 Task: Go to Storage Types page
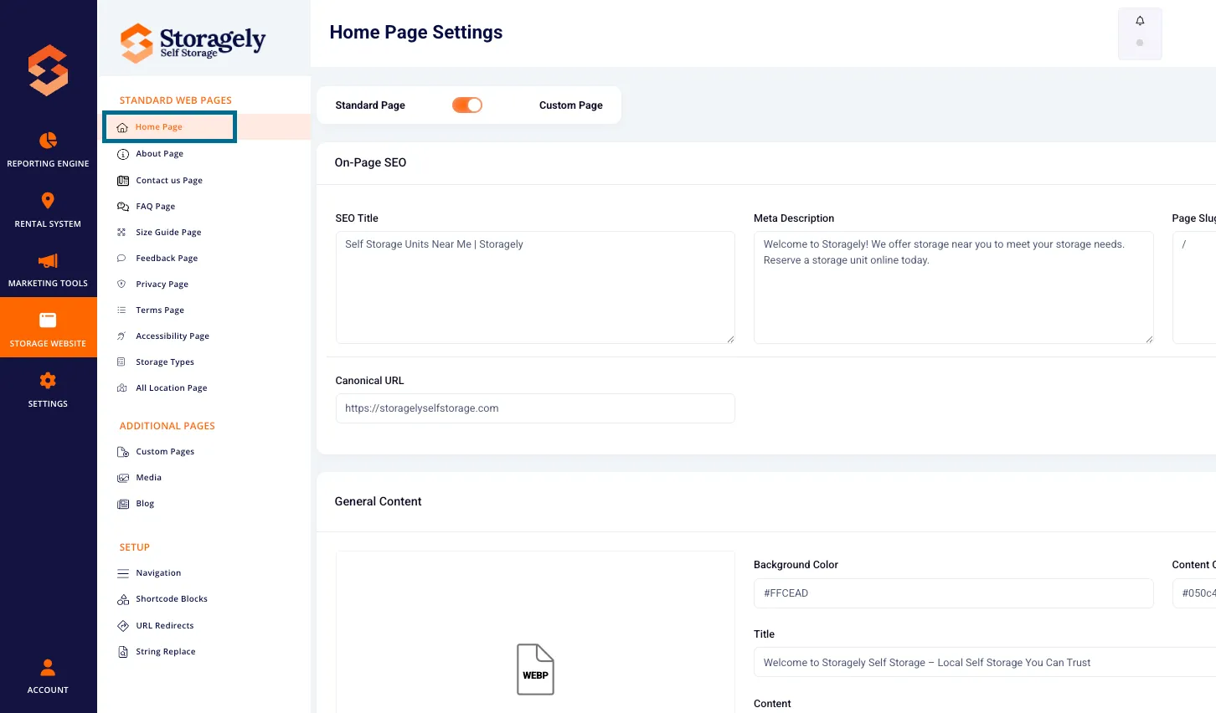click(x=165, y=362)
